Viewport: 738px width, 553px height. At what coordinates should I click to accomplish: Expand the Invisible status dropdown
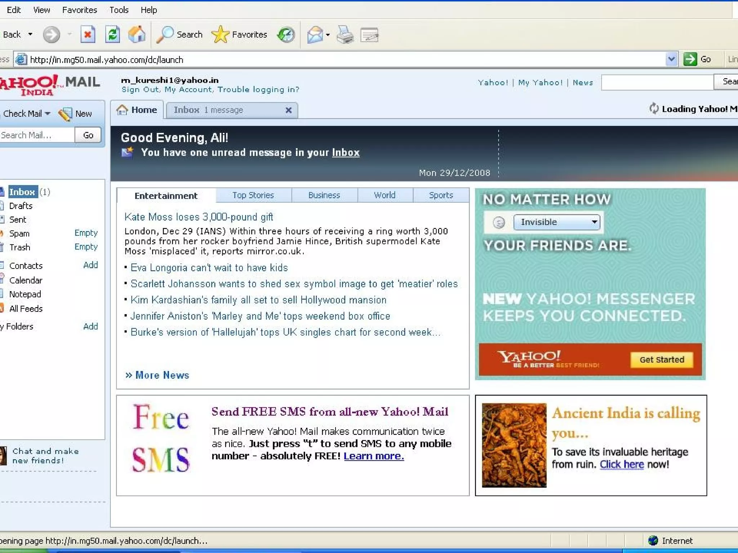tap(594, 222)
